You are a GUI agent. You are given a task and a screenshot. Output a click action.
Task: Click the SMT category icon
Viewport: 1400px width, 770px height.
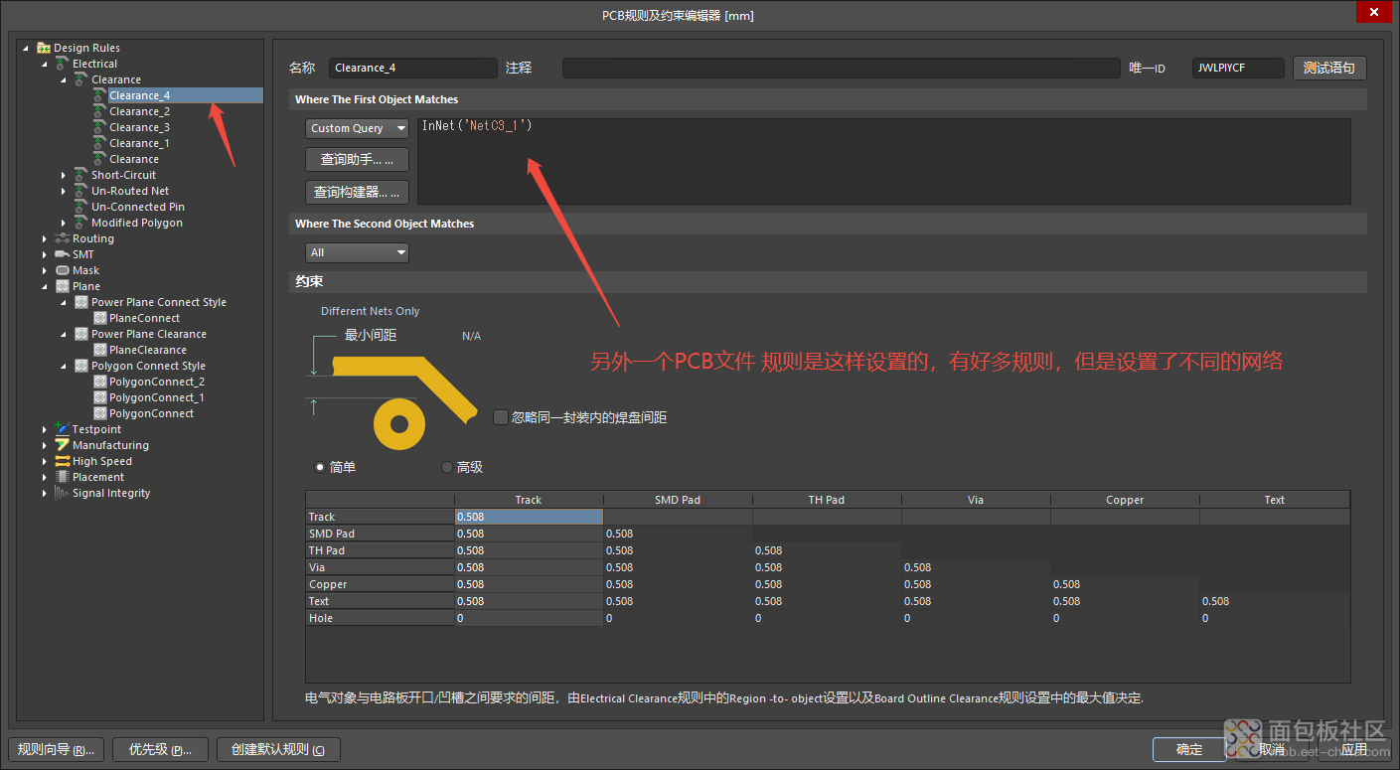coord(63,254)
